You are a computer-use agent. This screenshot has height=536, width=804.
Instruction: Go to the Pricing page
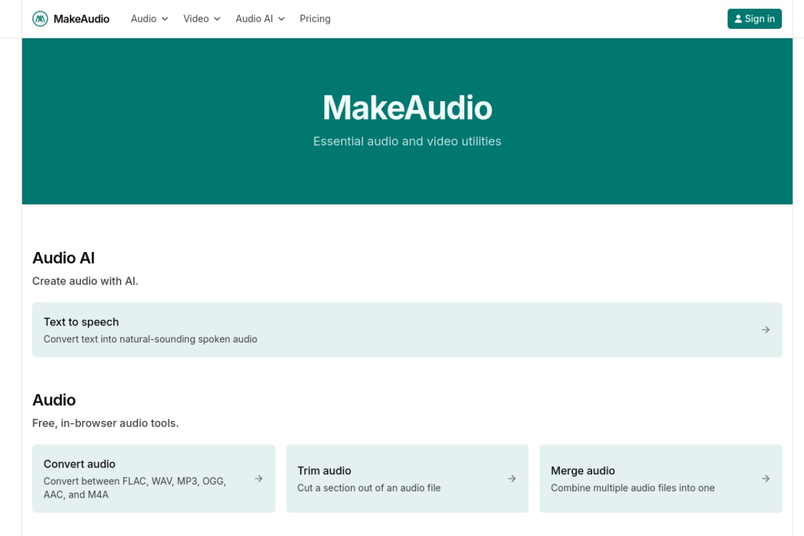click(315, 19)
